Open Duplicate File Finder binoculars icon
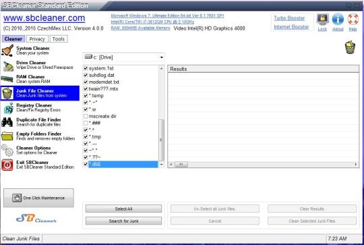Screen dimensions: 364x245 (7, 121)
